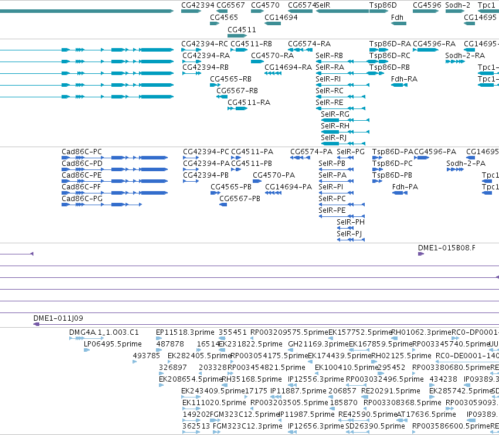Open the SelR-RH transcript label
Viewport: 499px width, 435px height.
(335, 126)
